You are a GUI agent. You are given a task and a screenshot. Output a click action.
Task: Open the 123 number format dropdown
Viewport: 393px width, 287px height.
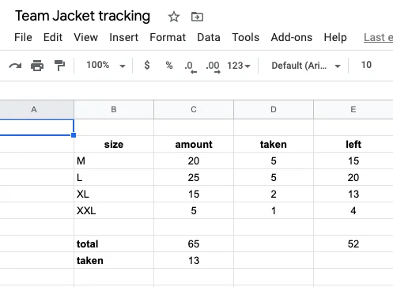coord(239,66)
